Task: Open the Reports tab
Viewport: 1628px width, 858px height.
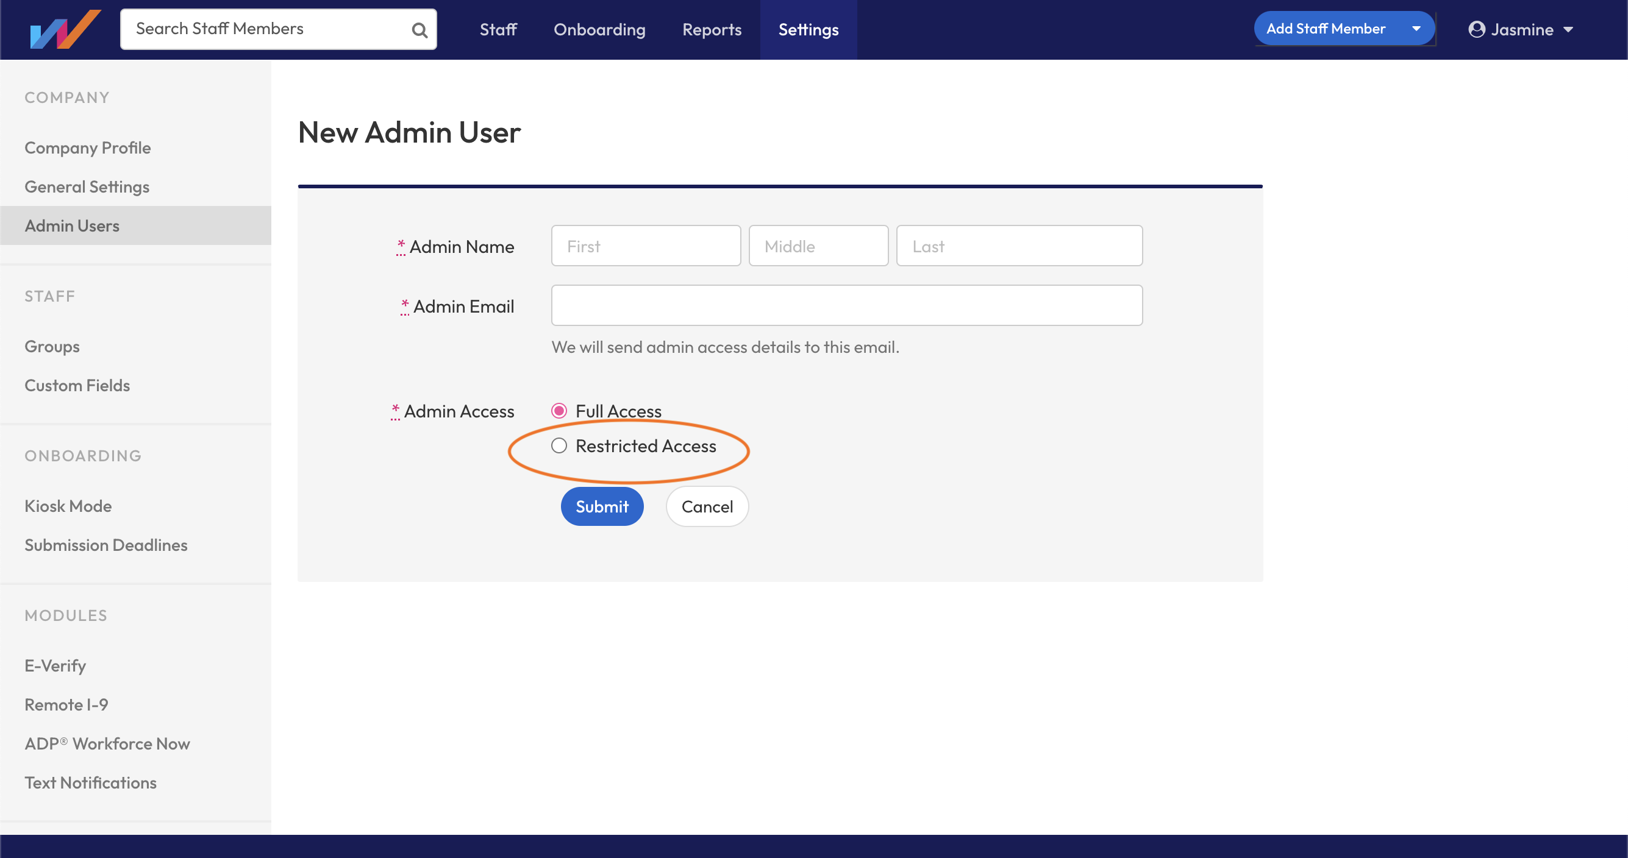Action: click(x=712, y=29)
